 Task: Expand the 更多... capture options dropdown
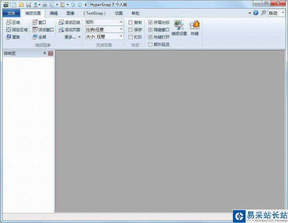(72, 37)
